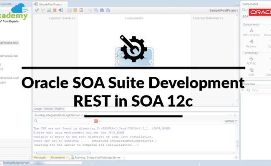The width and height of the screenshot is (271, 166).
Task: Open the Actions dropdown in log panel
Action: click(231, 121)
